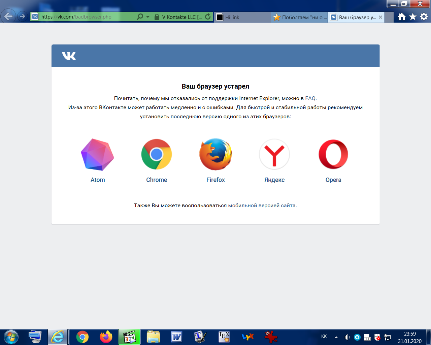Switch to the Поболтаем tab
431x345 pixels.
pyautogui.click(x=299, y=17)
